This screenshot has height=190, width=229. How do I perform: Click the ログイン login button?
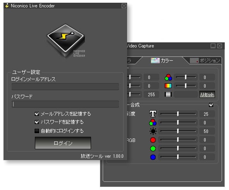click(x=63, y=143)
